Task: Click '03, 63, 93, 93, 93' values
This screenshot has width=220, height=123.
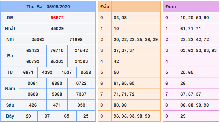Action: pyautogui.click(x=199, y=50)
